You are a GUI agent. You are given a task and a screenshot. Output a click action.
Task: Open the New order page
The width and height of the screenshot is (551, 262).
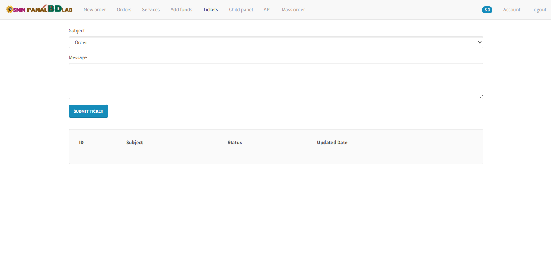point(95,10)
